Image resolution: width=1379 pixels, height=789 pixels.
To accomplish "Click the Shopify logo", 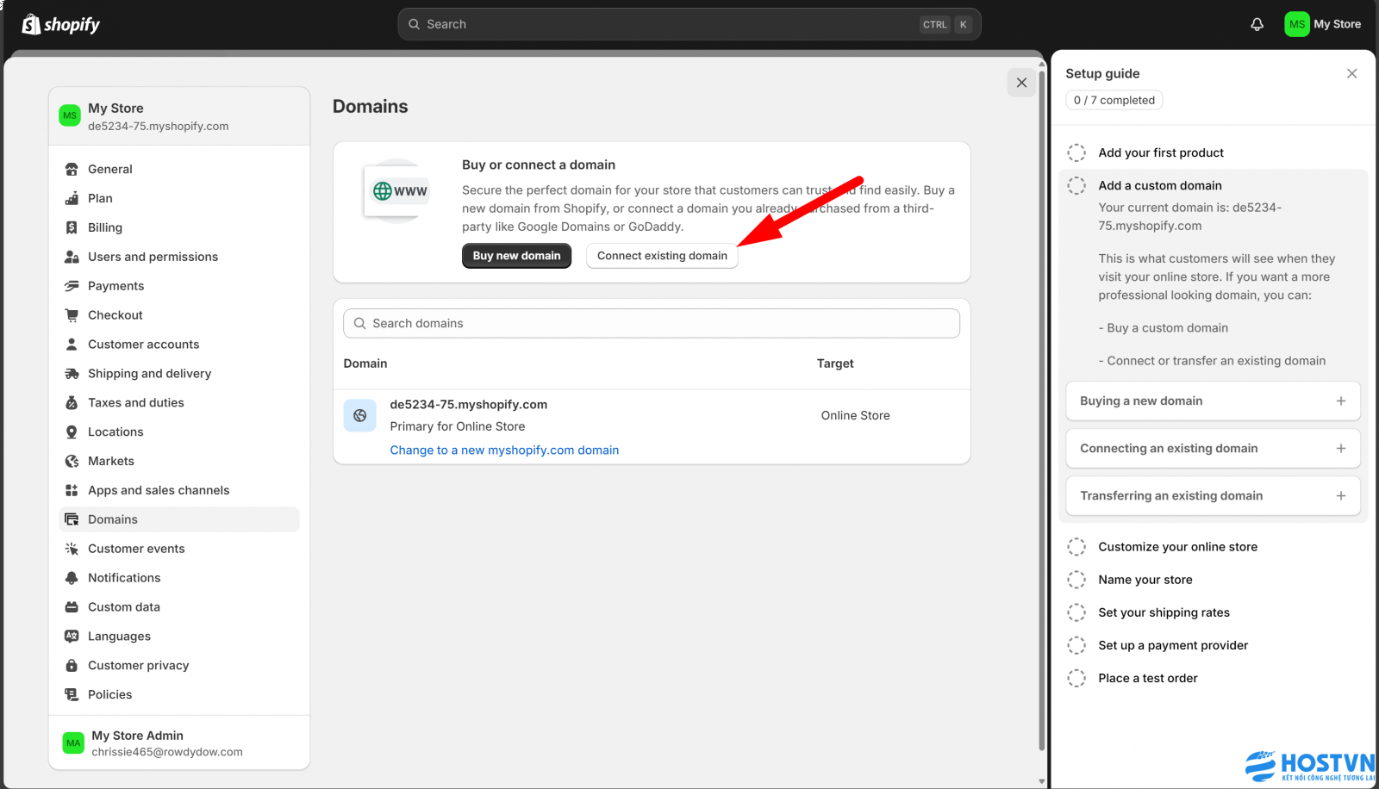I will tap(60, 24).
